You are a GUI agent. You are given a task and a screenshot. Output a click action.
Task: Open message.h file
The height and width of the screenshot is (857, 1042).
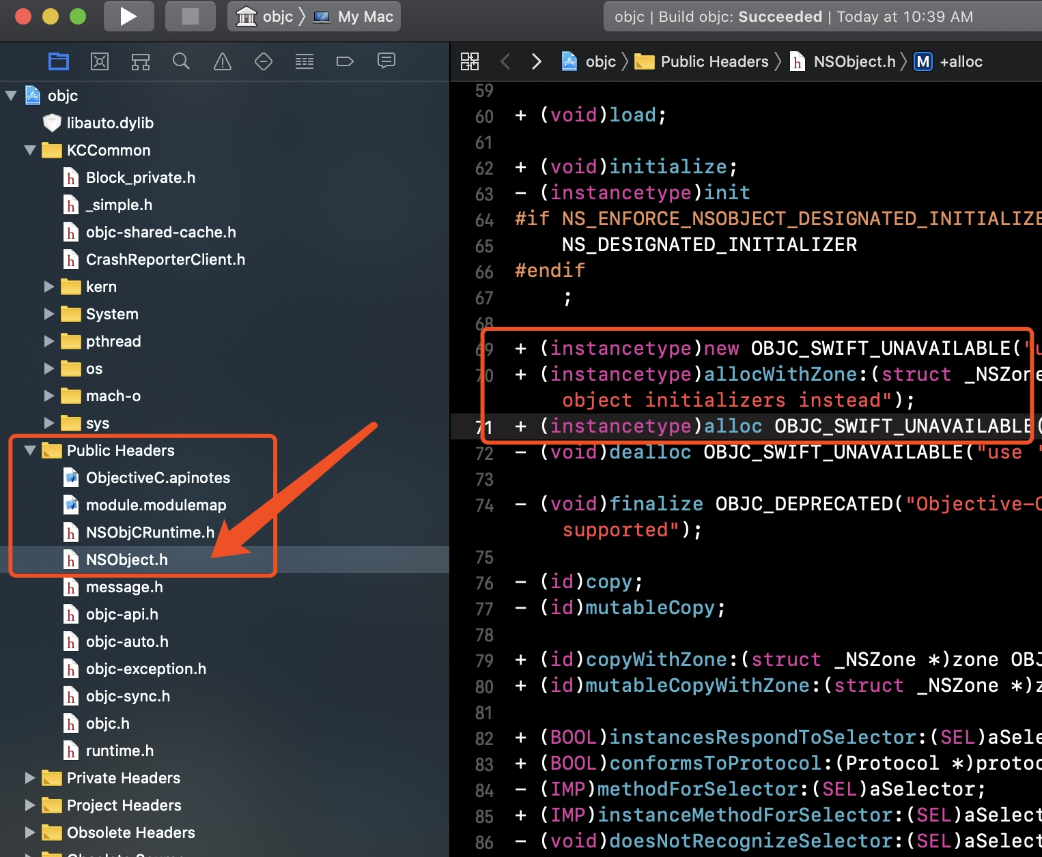225,587
